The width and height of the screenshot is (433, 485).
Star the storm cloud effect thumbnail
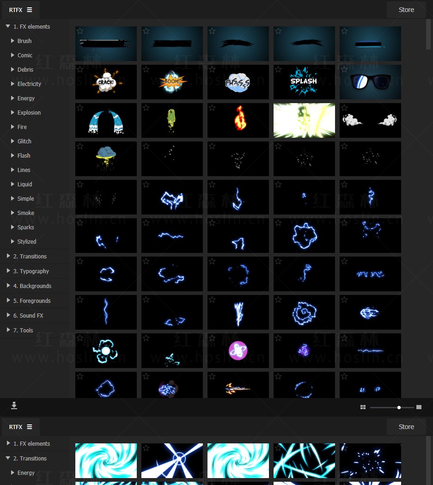point(80,146)
